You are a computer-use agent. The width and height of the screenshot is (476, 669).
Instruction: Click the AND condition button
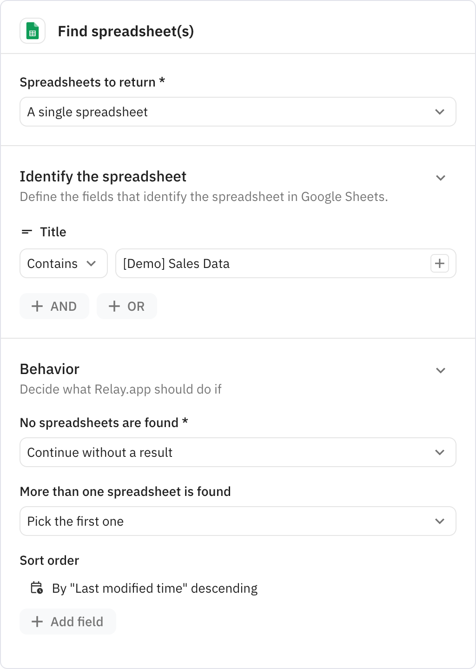(54, 306)
